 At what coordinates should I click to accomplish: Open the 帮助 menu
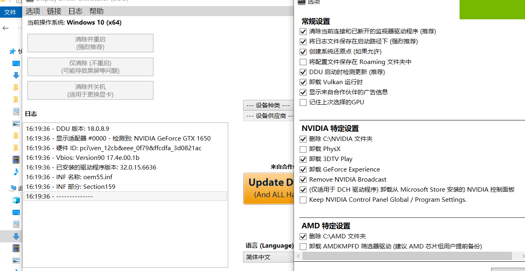[x=96, y=11]
